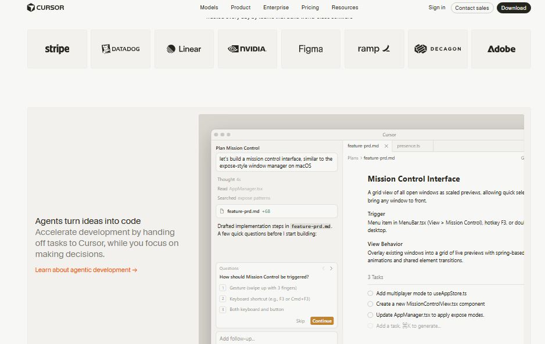Click the 3 Tasks label
Viewport: 545px width, 344px height.
tap(375, 277)
